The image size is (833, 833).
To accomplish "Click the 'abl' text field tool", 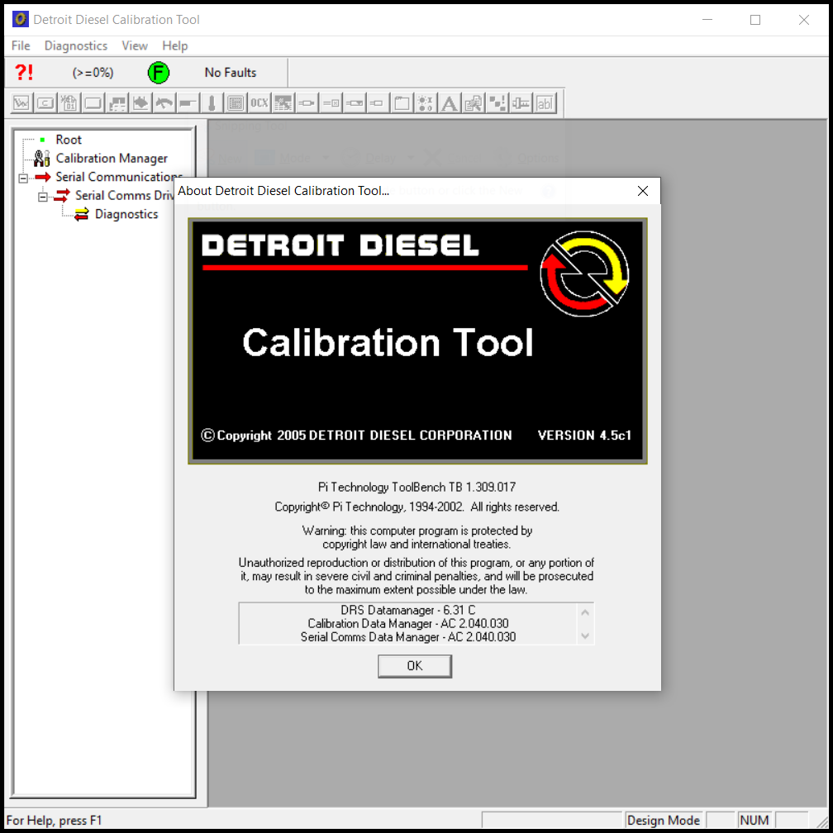I will pos(545,103).
